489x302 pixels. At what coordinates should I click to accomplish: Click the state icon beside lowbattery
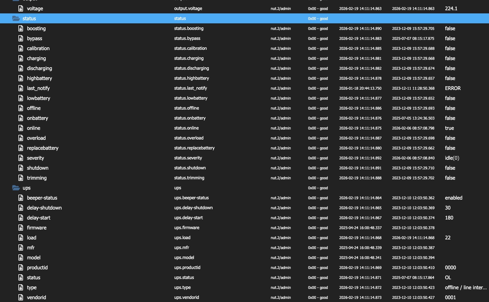[21, 98]
